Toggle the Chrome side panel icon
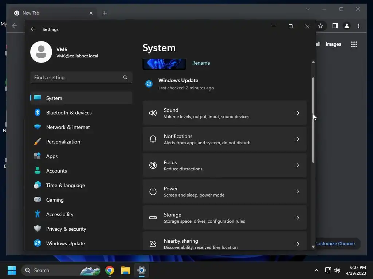373x279 pixels. coord(335,26)
